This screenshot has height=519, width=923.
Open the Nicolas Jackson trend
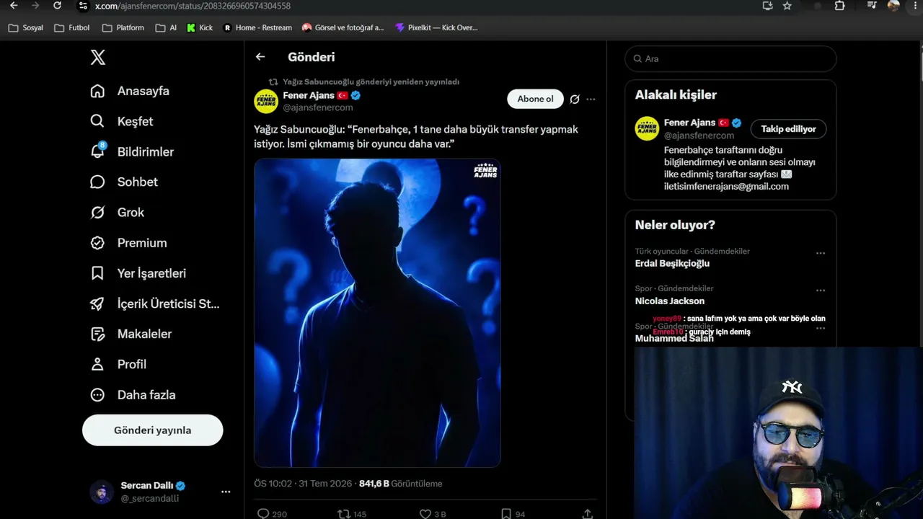pyautogui.click(x=670, y=301)
